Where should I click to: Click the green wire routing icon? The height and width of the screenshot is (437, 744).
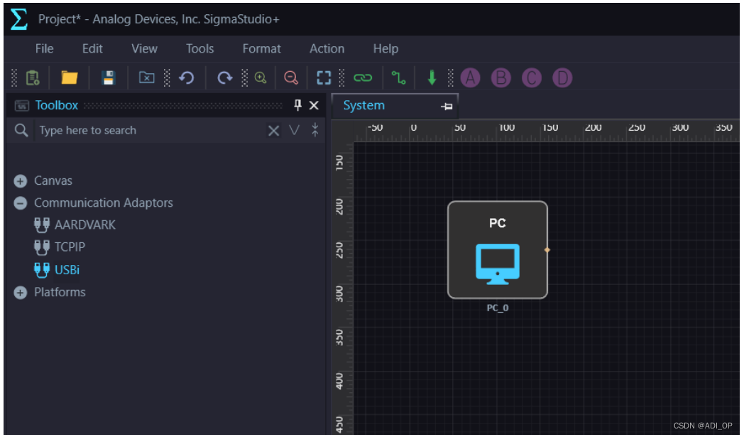pos(398,77)
